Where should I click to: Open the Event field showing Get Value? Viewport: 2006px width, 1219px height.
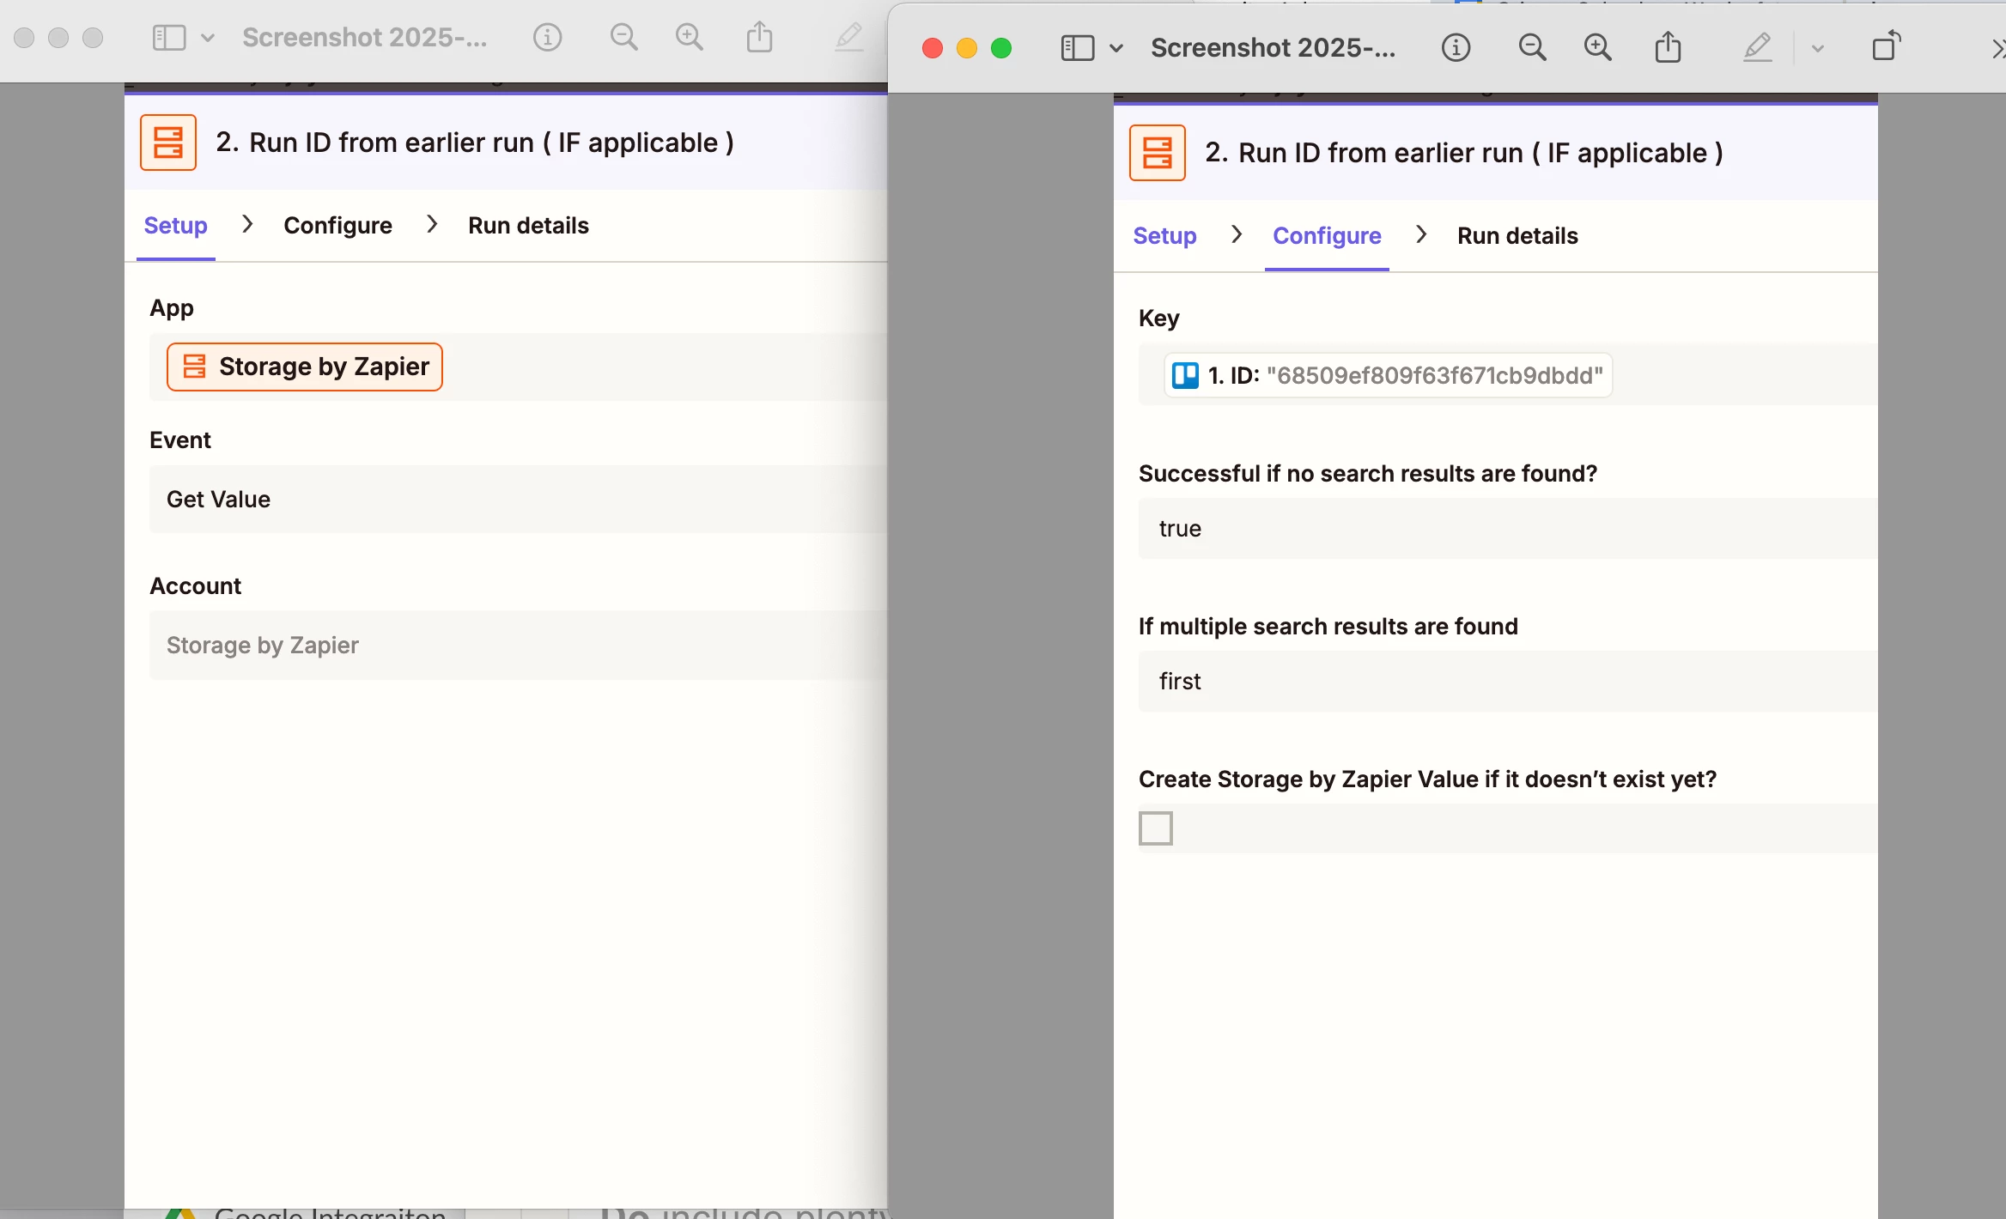tap(518, 500)
